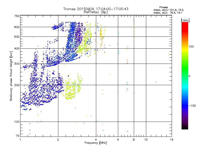The height and width of the screenshot is (152, 202).
Task: Click the phase color scale bar
Action: click(185, 75)
